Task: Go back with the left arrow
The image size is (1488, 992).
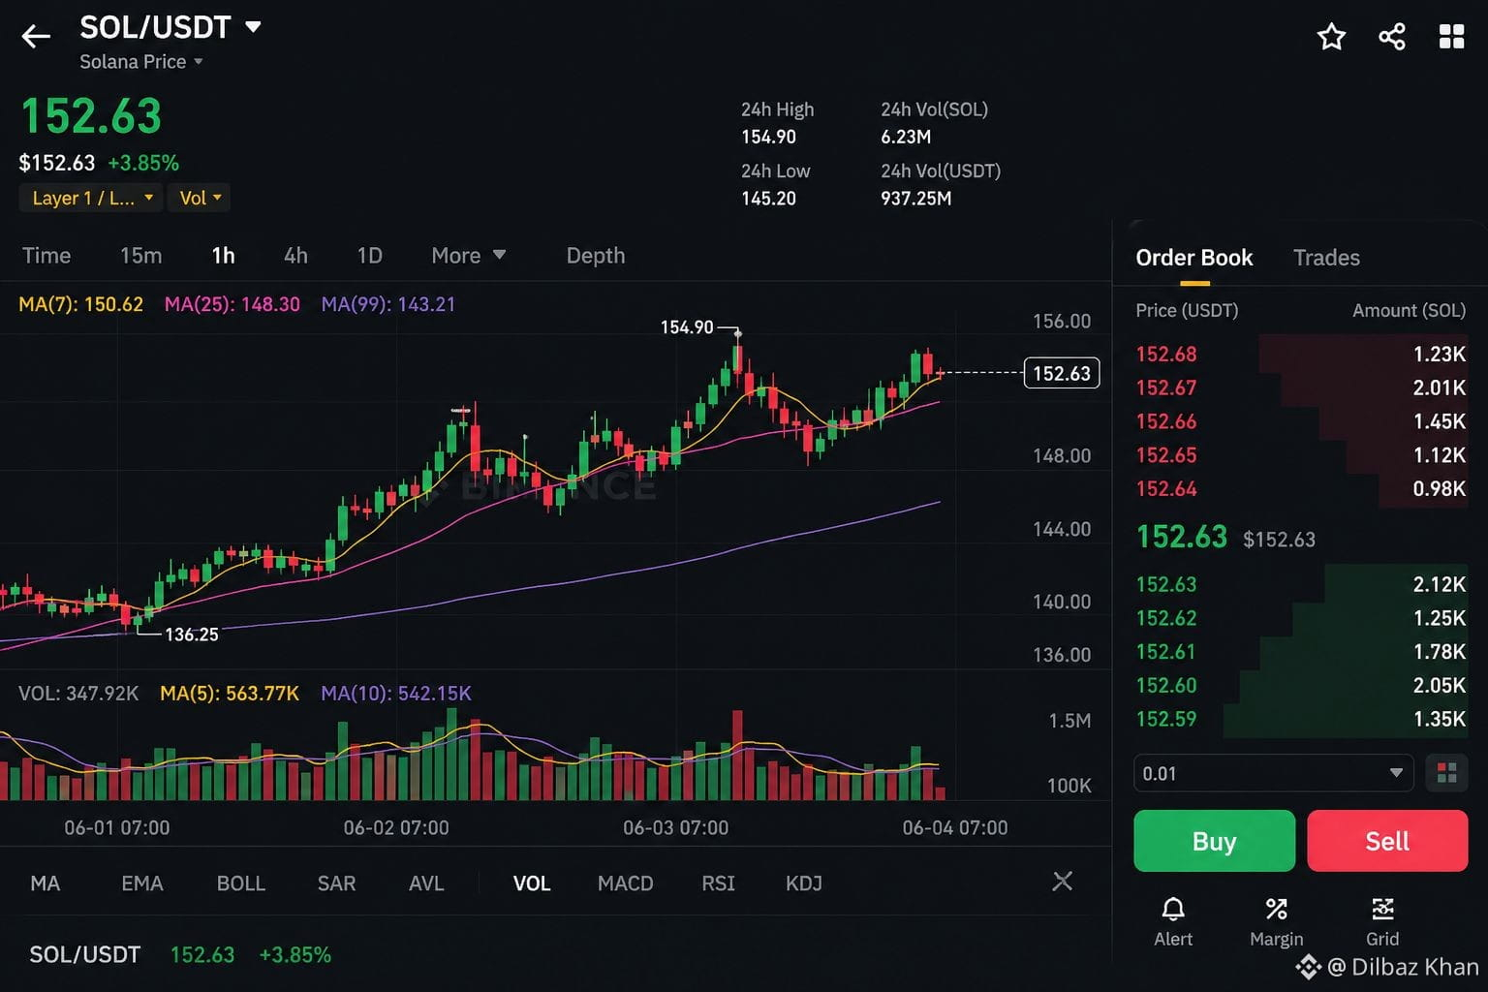Action: point(36,37)
